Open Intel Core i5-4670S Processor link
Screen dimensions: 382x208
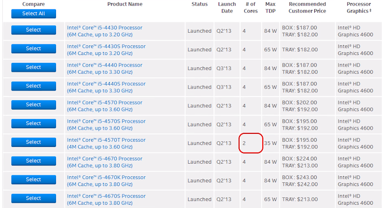click(106, 200)
